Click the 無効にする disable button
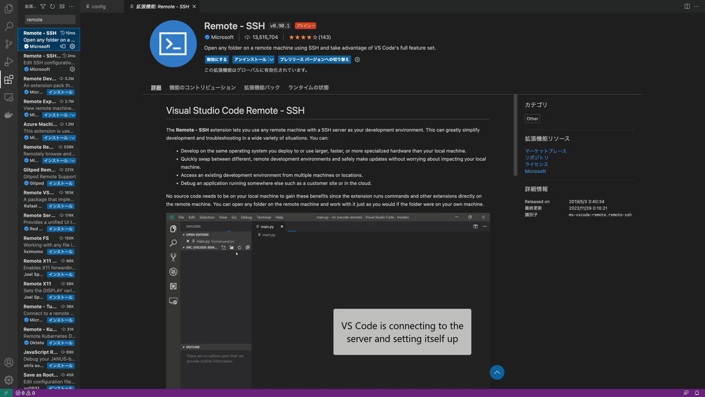 coord(217,59)
